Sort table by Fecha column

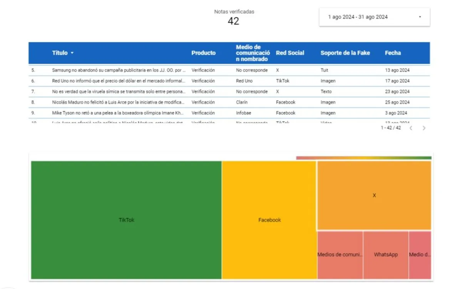[x=393, y=53]
